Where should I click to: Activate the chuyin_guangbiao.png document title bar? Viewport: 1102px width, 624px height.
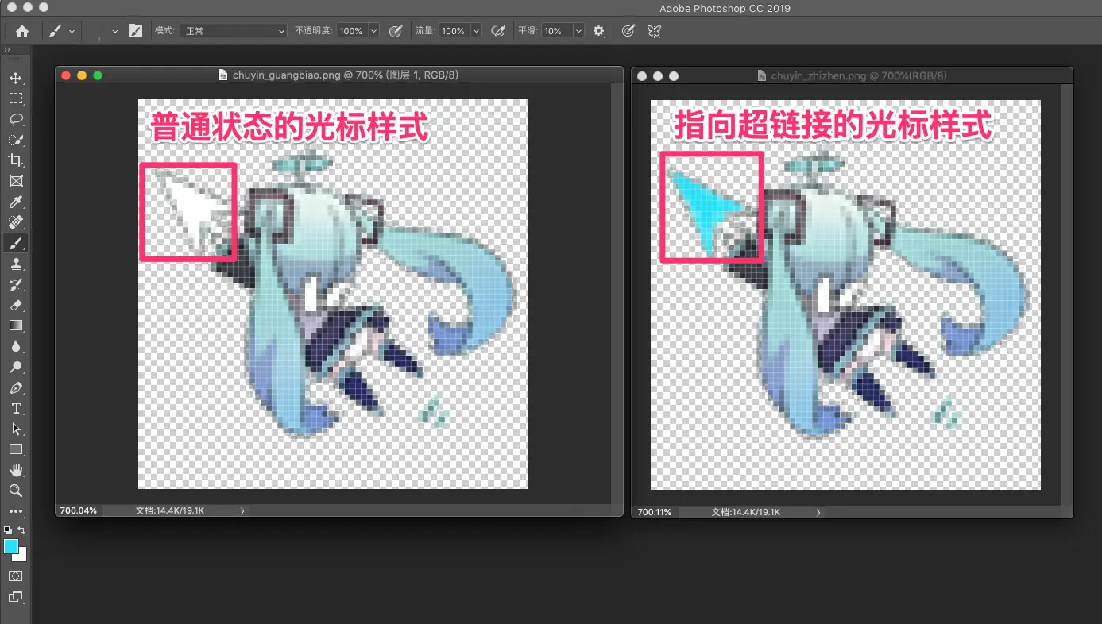[338, 75]
